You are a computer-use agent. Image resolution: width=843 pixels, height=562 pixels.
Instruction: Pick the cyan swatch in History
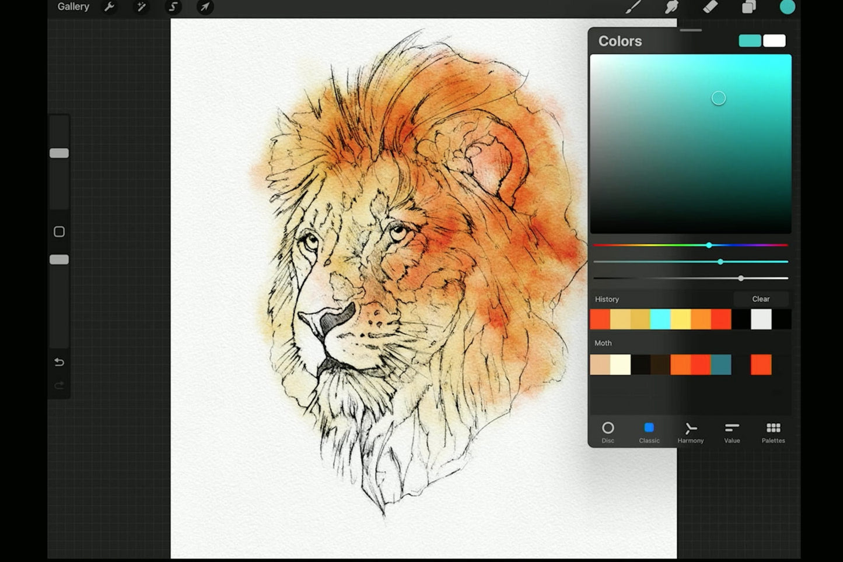click(x=660, y=319)
